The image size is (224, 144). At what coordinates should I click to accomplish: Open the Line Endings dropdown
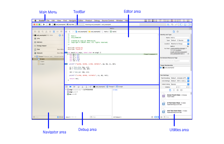[x=180, y=81]
